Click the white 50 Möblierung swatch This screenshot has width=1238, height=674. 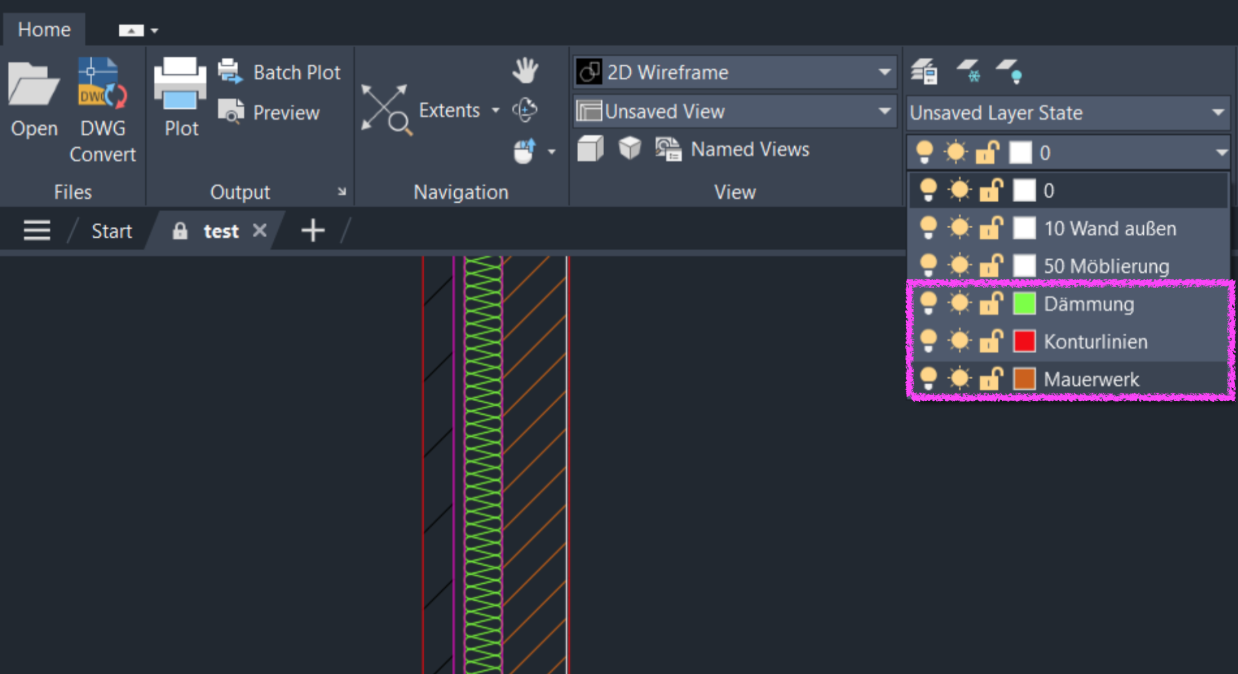point(1025,266)
